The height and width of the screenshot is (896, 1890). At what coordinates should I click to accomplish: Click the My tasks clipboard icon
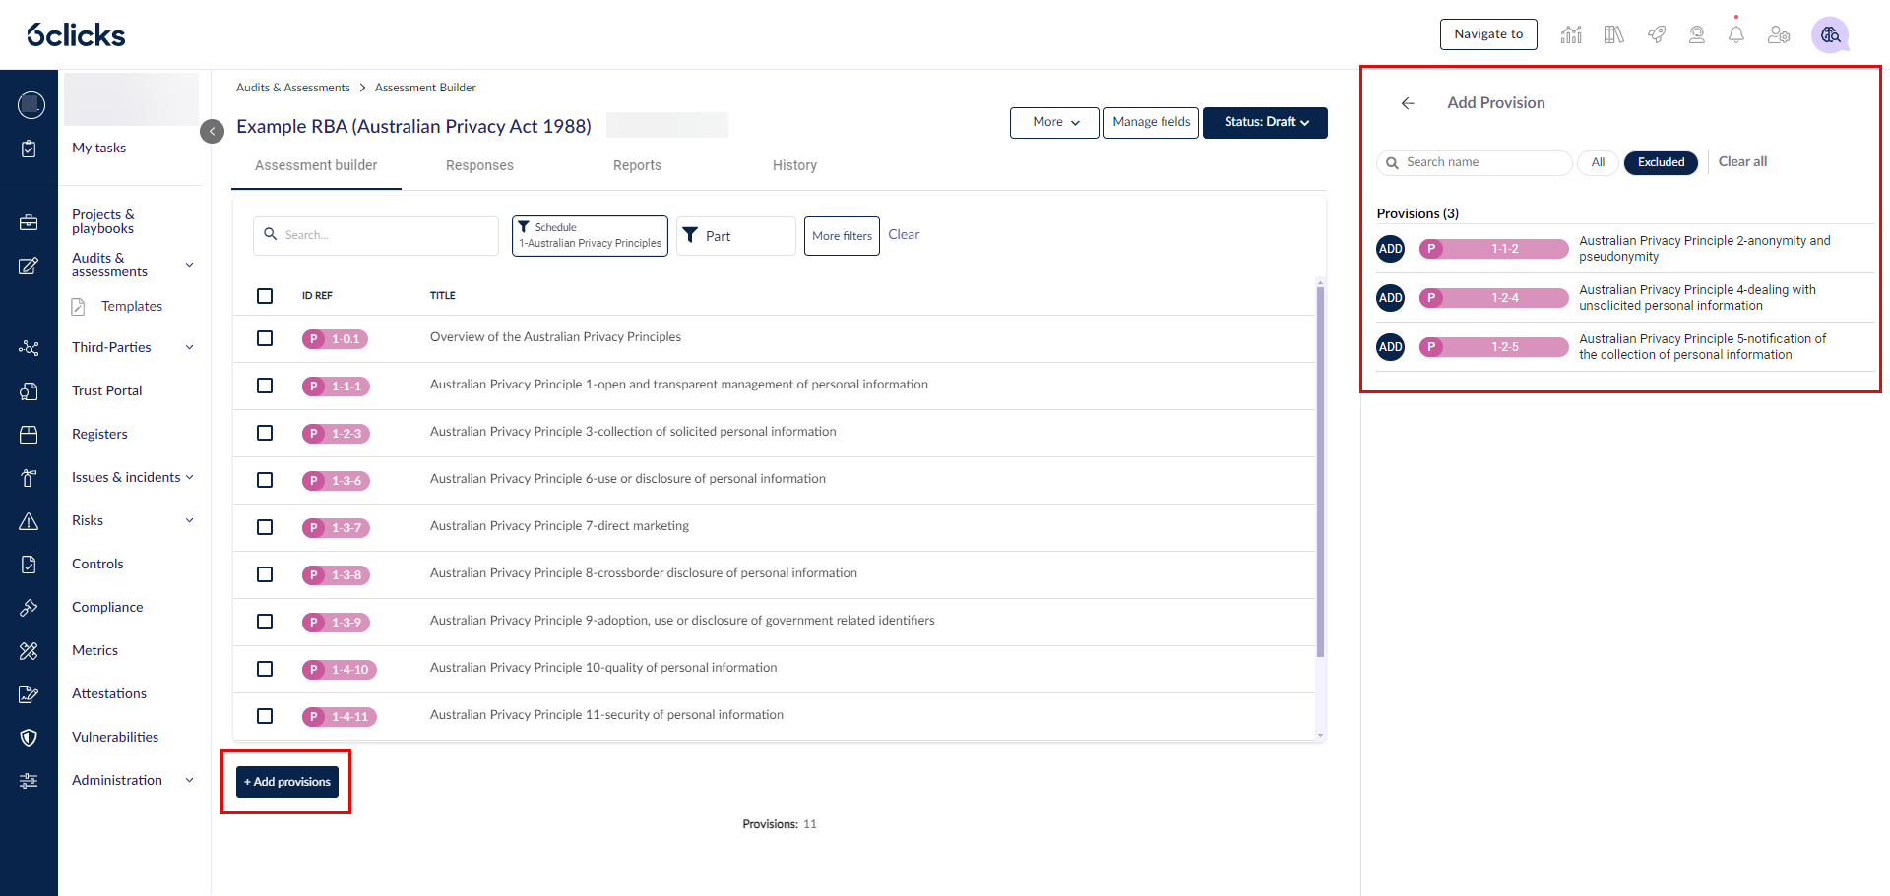click(29, 149)
